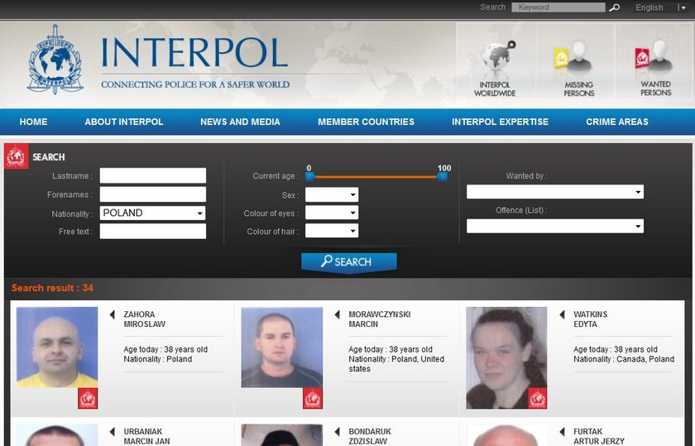Click 'Nationality : Canada, Poland' text
Screen dimensions: 695x446
point(624,359)
